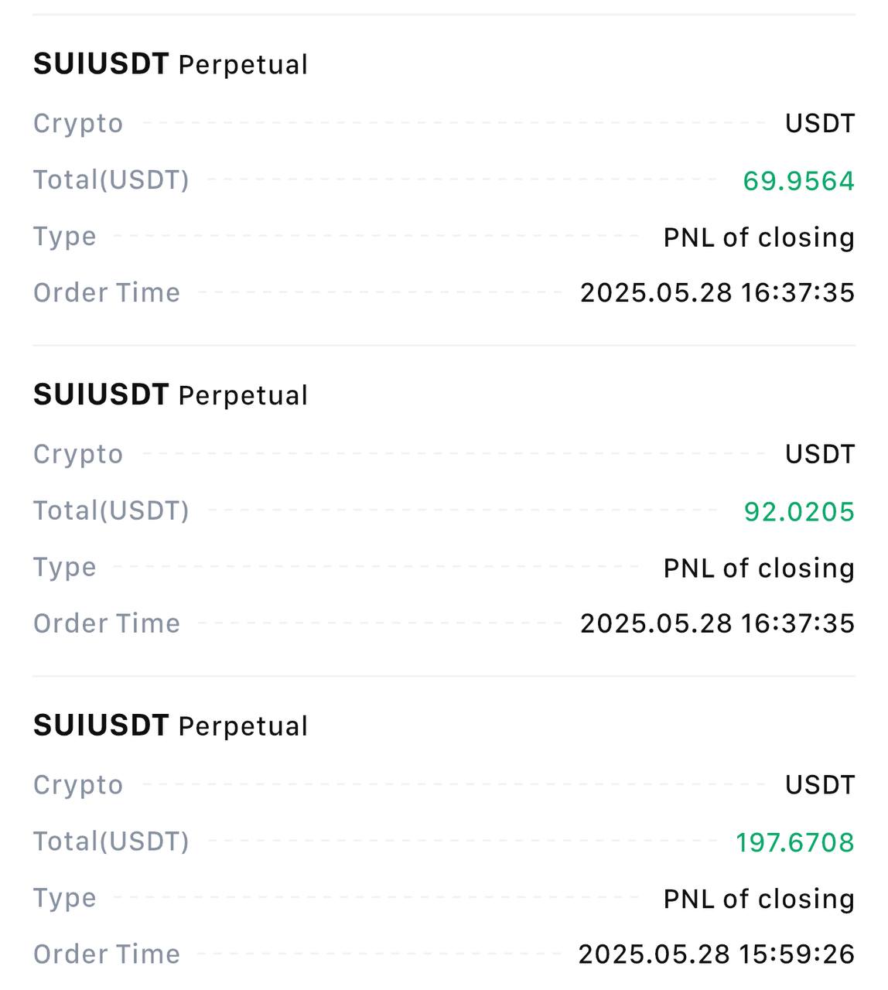
Task: Tap the Type label in third record
Action: 65,899
